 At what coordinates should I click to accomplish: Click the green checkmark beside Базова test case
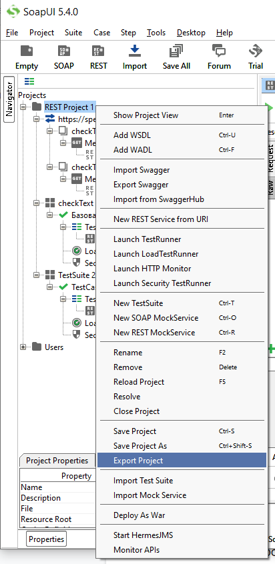pos(63,215)
